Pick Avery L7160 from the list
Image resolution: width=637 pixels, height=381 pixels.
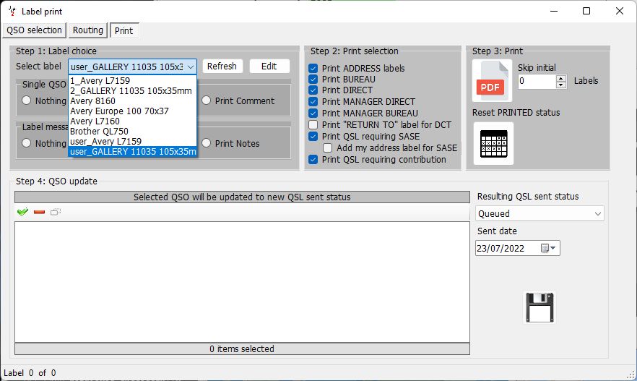tap(132, 121)
